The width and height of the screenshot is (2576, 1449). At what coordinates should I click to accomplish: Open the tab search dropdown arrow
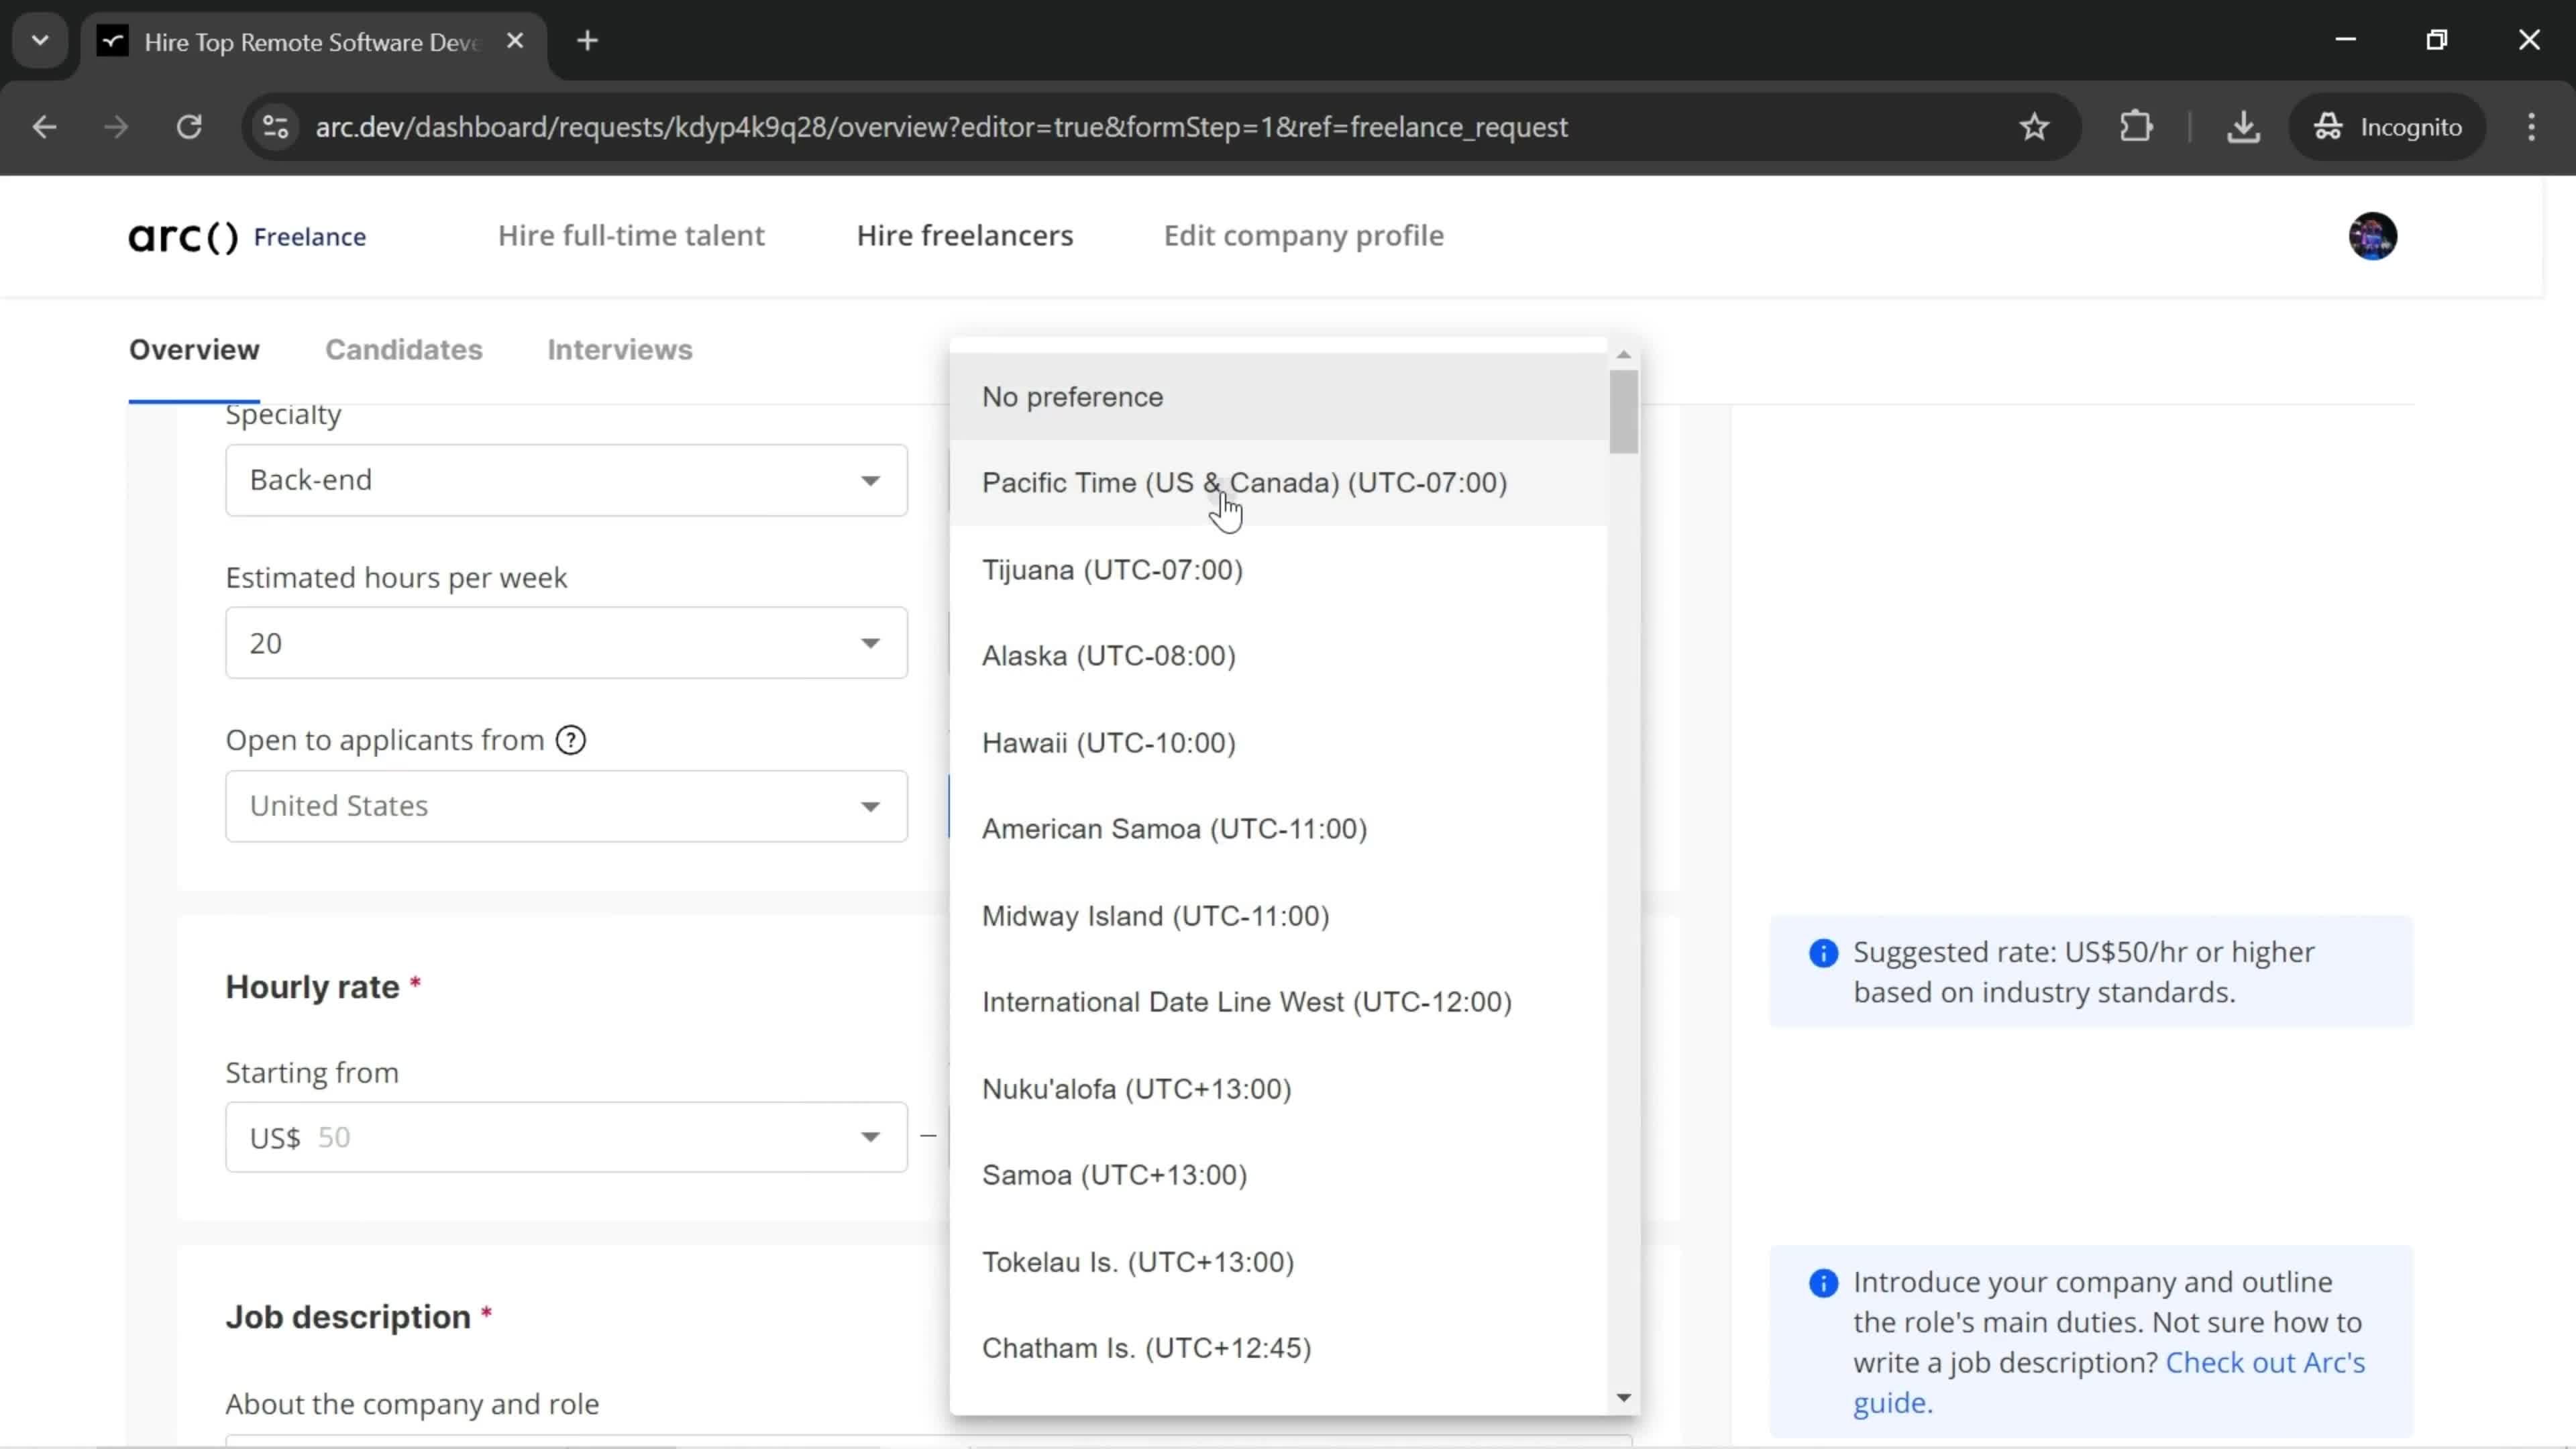pyautogui.click(x=40, y=41)
